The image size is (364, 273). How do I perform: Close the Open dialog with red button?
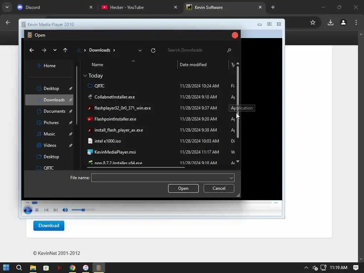235,35
